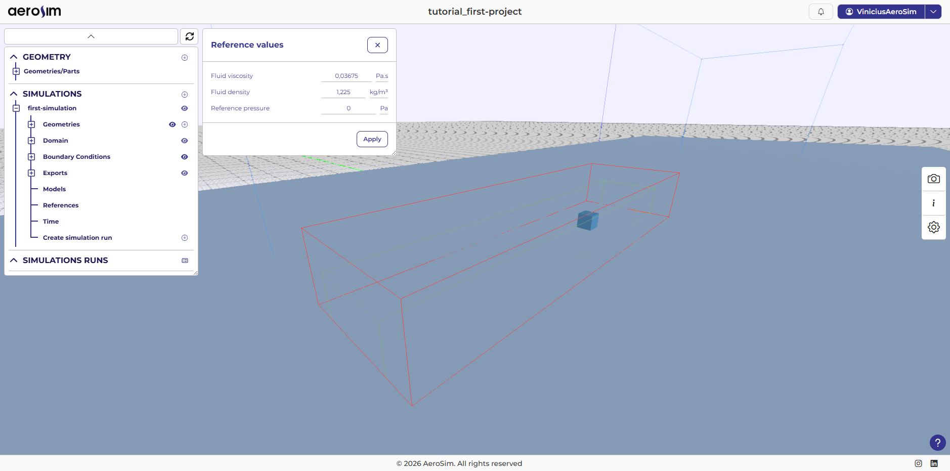
Task: Click the refresh tree icon
Action: point(189,36)
